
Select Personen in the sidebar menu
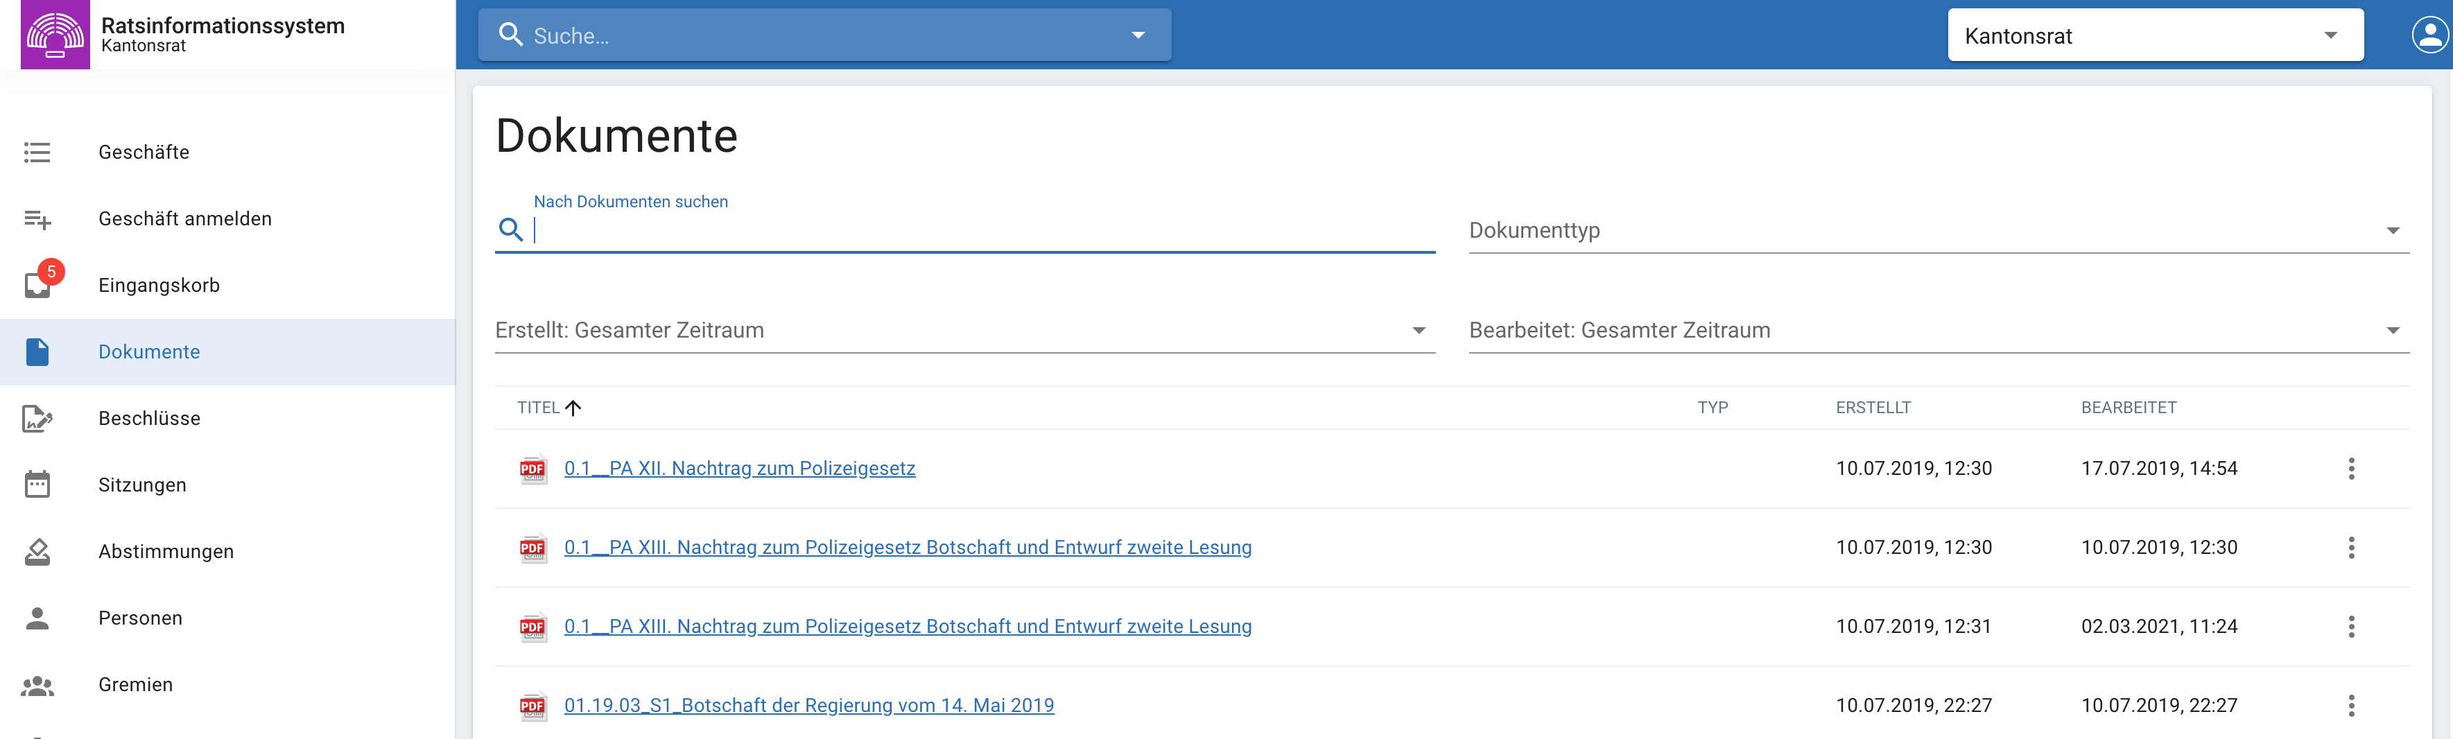(140, 618)
